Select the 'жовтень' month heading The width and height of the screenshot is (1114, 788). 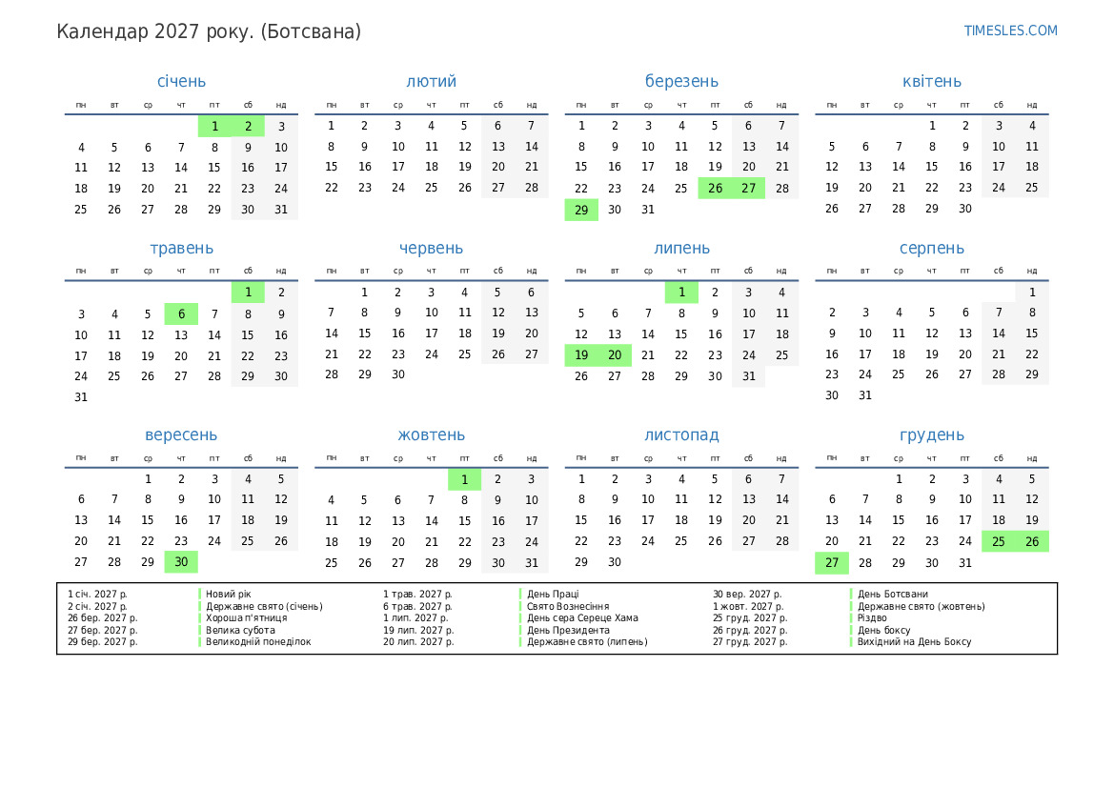(432, 434)
